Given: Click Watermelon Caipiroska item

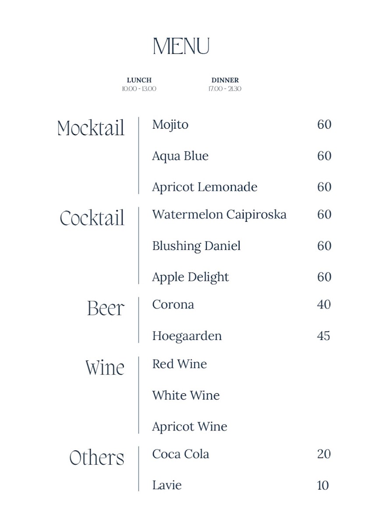Looking at the screenshot, I should click(219, 214).
